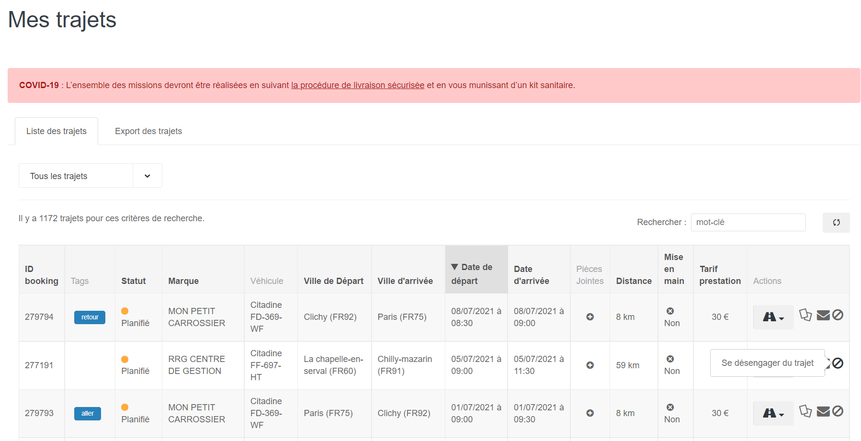
Task: Expand attachments plus icon for booking 277191
Action: click(x=590, y=365)
